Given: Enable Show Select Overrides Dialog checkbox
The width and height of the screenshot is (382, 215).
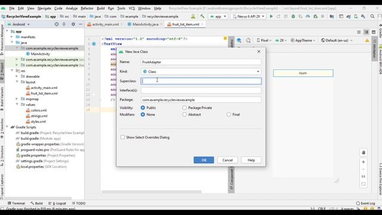Looking at the screenshot, I should coord(122,137).
